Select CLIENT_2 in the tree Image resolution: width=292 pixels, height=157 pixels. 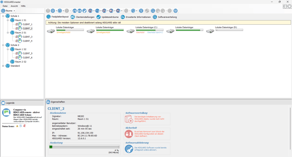point(27,28)
